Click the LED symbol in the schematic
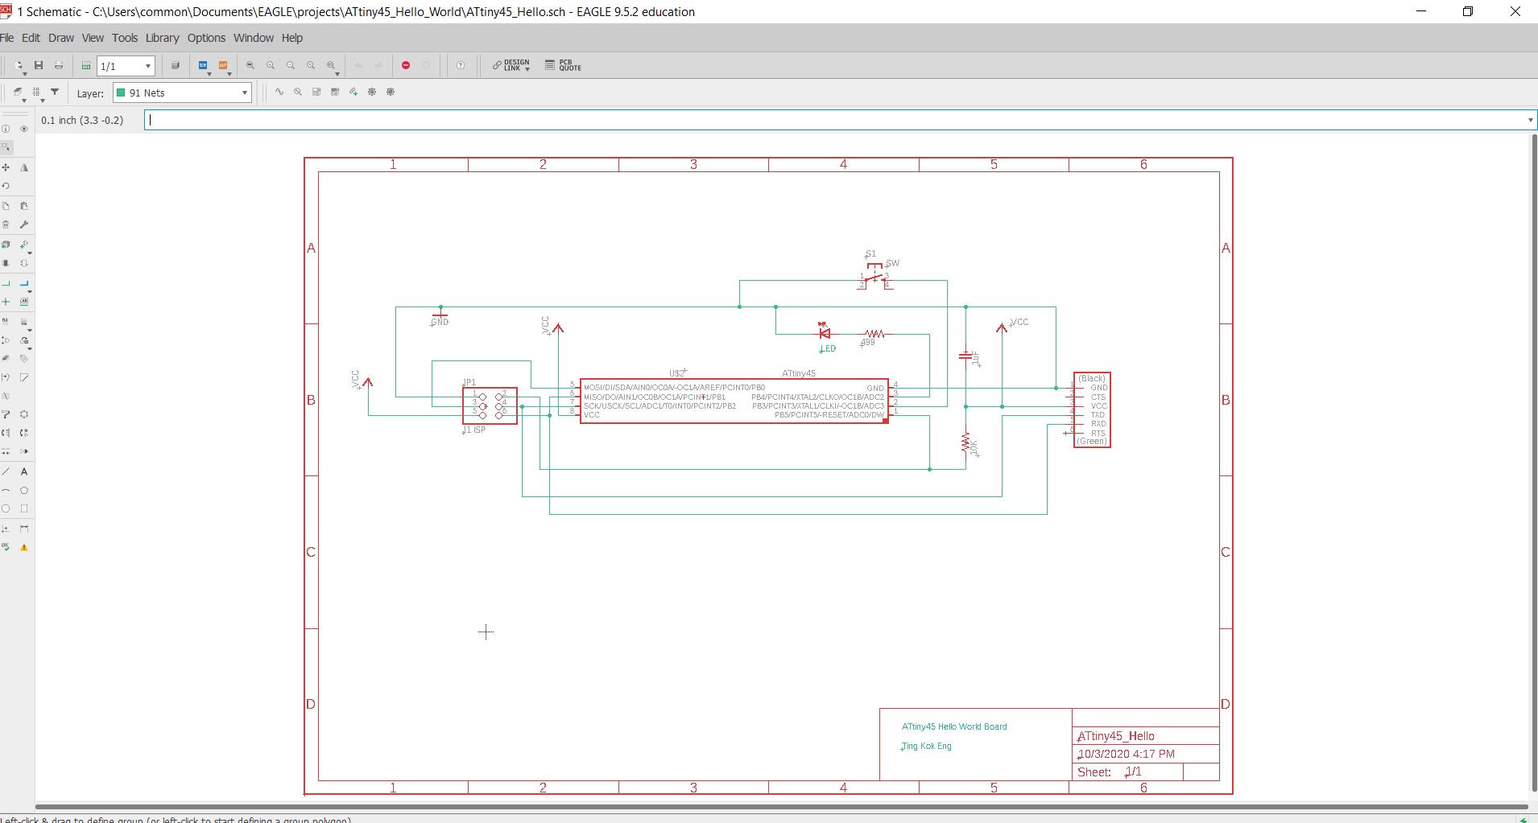The image size is (1538, 823). pyautogui.click(x=824, y=331)
